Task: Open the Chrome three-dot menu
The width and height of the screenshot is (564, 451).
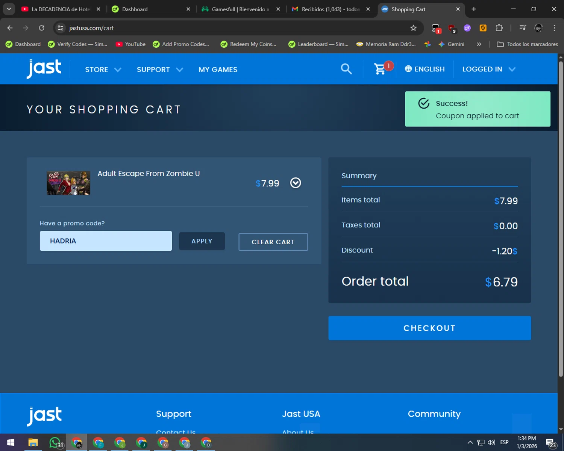Action: point(554,28)
